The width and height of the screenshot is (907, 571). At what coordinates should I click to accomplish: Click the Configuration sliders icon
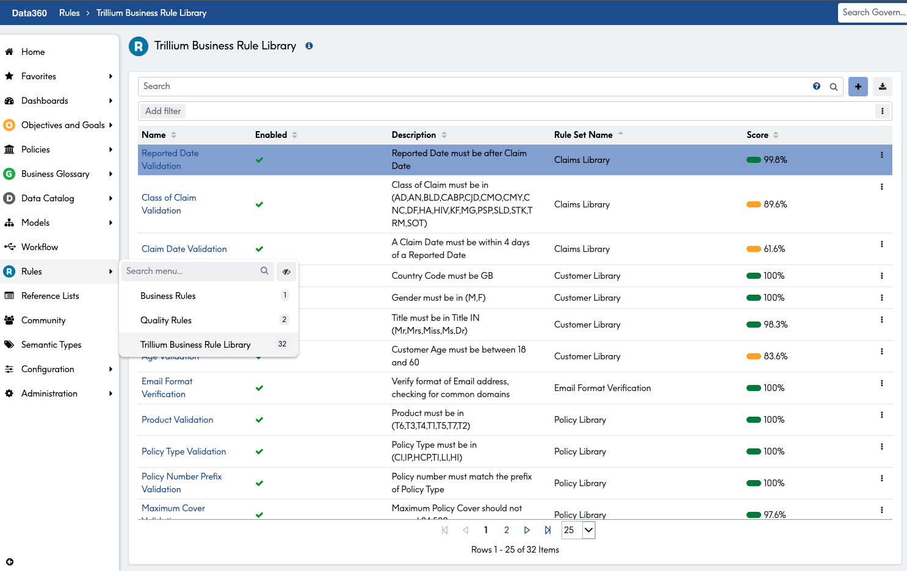tap(9, 369)
